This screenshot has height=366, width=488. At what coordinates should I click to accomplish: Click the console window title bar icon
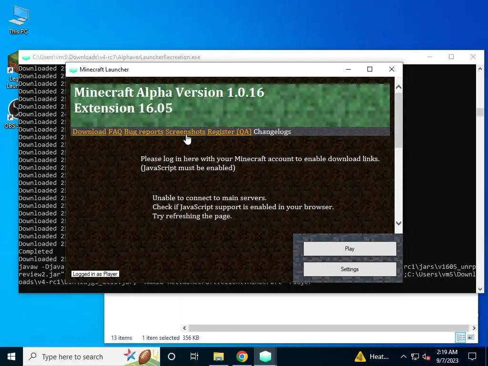[26, 57]
